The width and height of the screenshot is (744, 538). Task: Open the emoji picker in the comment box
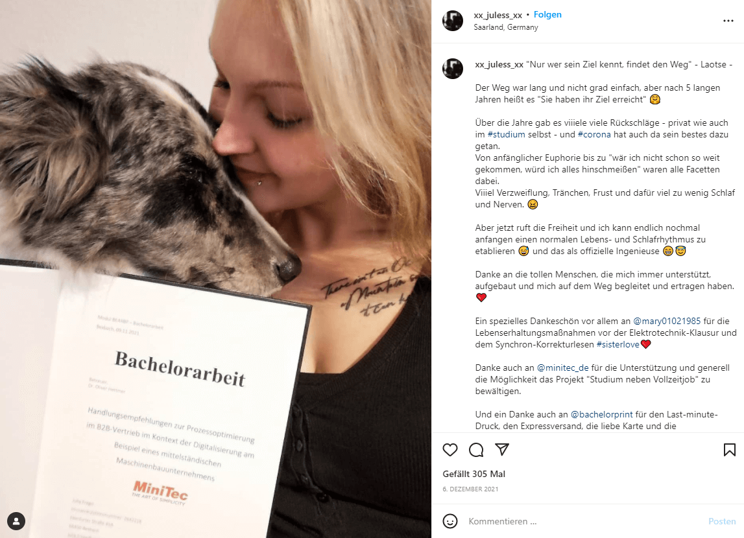(450, 521)
